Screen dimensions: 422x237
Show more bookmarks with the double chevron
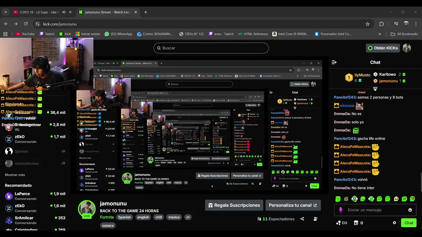coord(380,34)
